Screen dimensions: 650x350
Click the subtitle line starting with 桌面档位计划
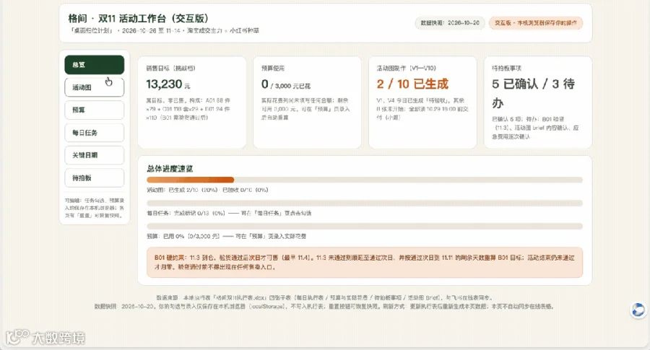click(x=164, y=30)
